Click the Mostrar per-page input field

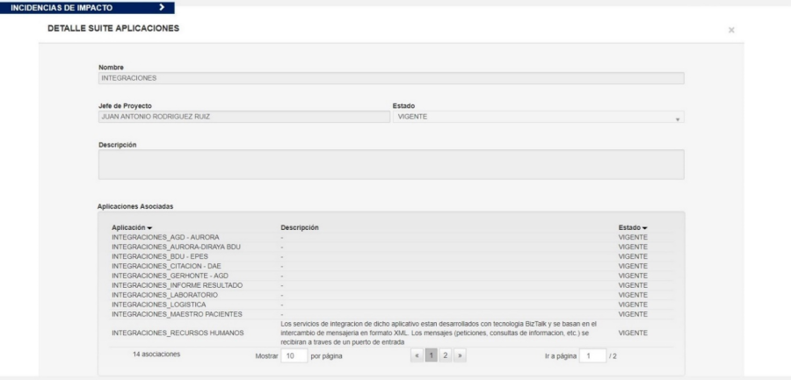pos(294,355)
